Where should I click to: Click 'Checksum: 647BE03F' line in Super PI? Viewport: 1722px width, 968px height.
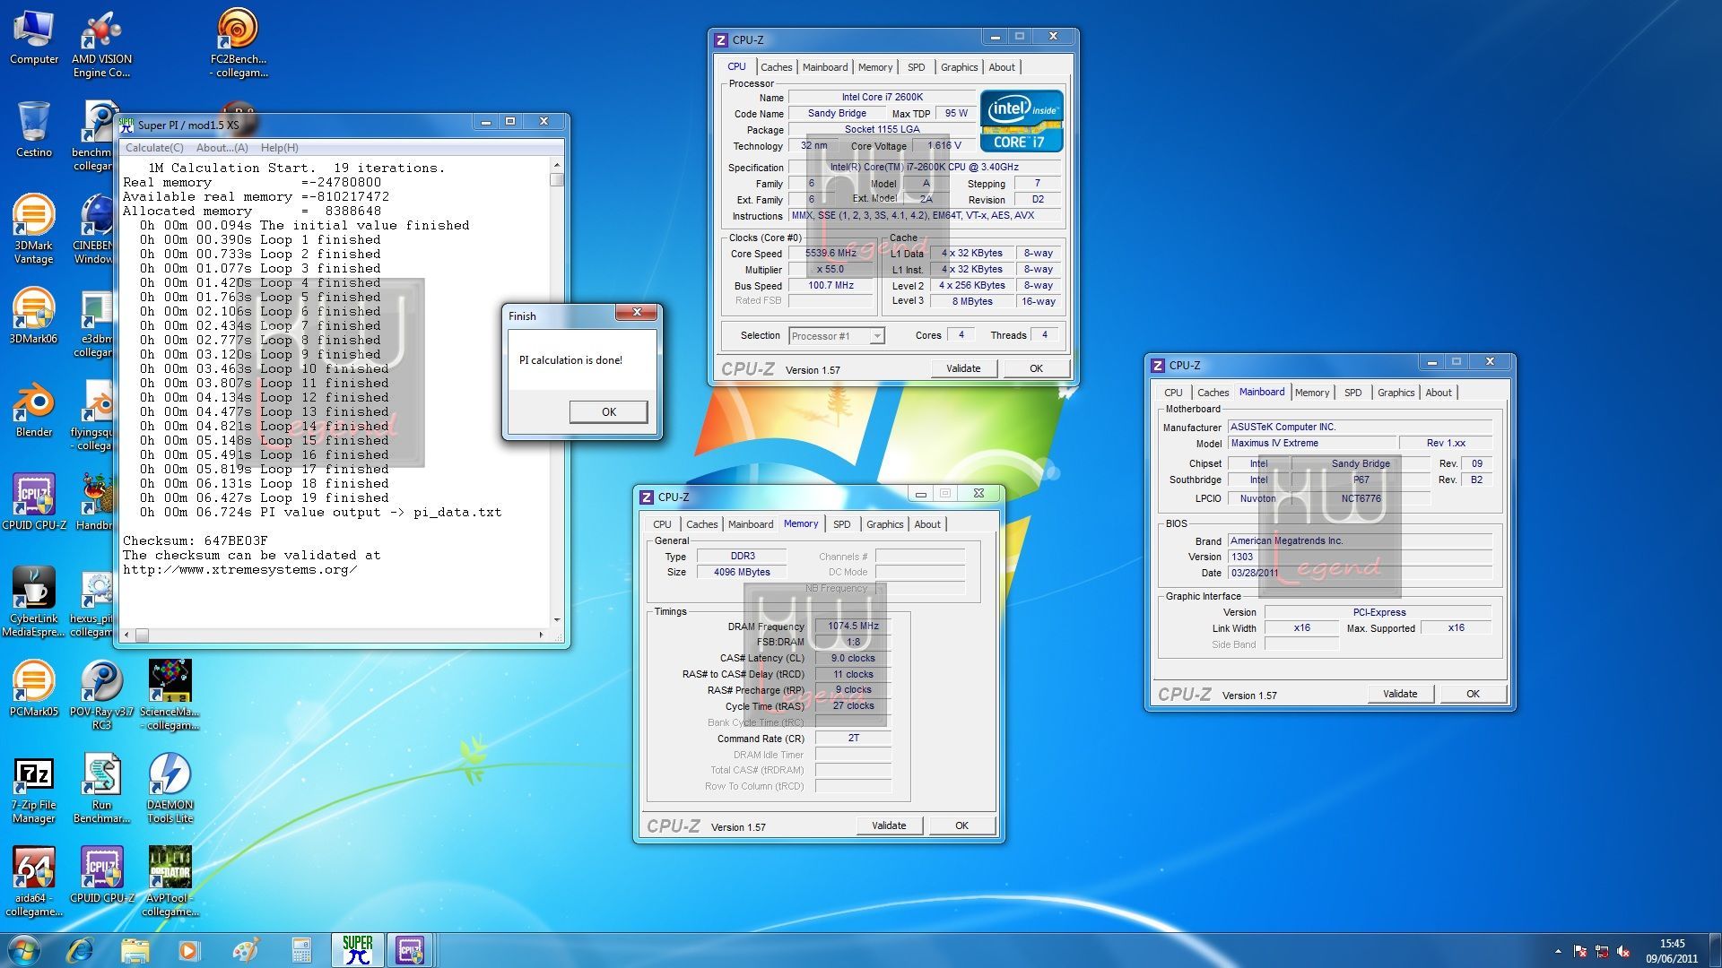click(196, 540)
